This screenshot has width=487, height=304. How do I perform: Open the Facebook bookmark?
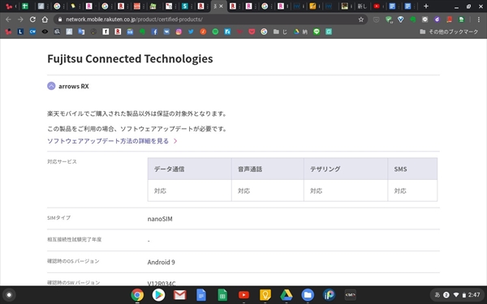coord(154,32)
